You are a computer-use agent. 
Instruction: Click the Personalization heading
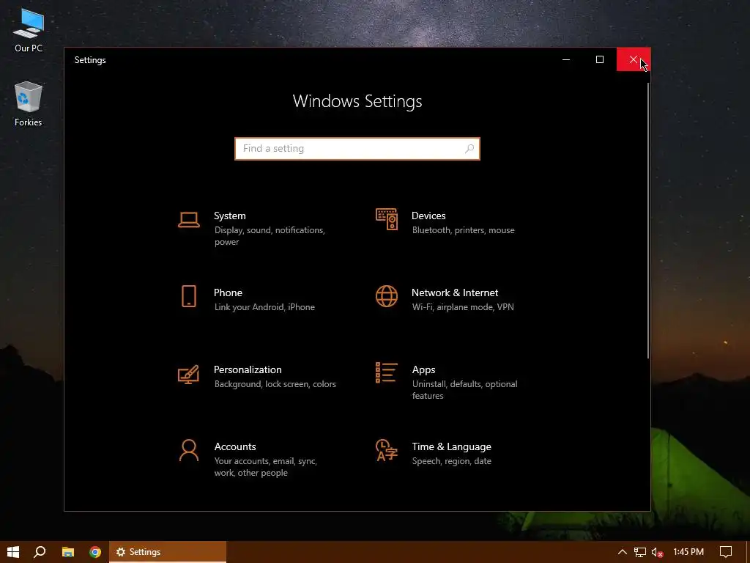coord(248,370)
